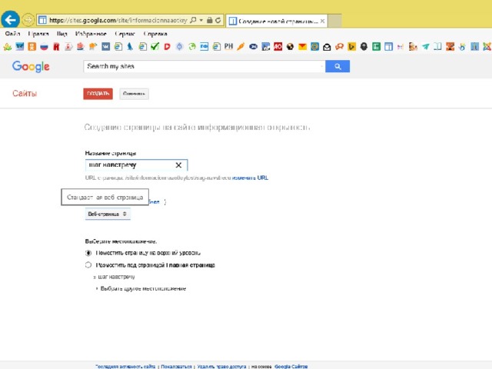Open the 'Веб-страница' template dropdown

coord(108,214)
